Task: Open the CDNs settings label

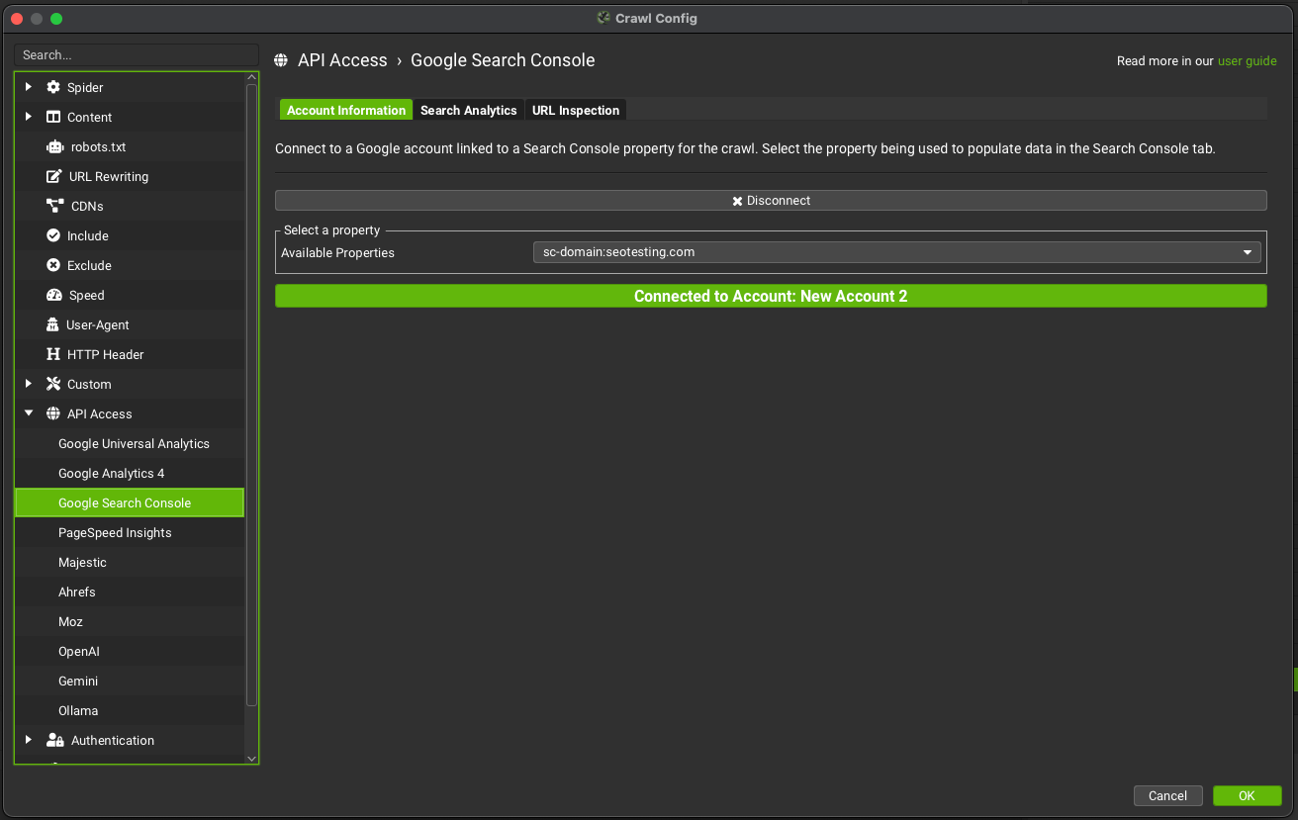Action: click(87, 206)
